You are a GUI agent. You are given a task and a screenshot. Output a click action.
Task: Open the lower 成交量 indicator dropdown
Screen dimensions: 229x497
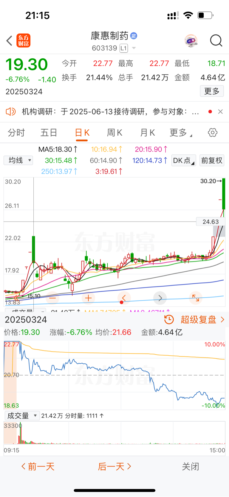[22, 416]
